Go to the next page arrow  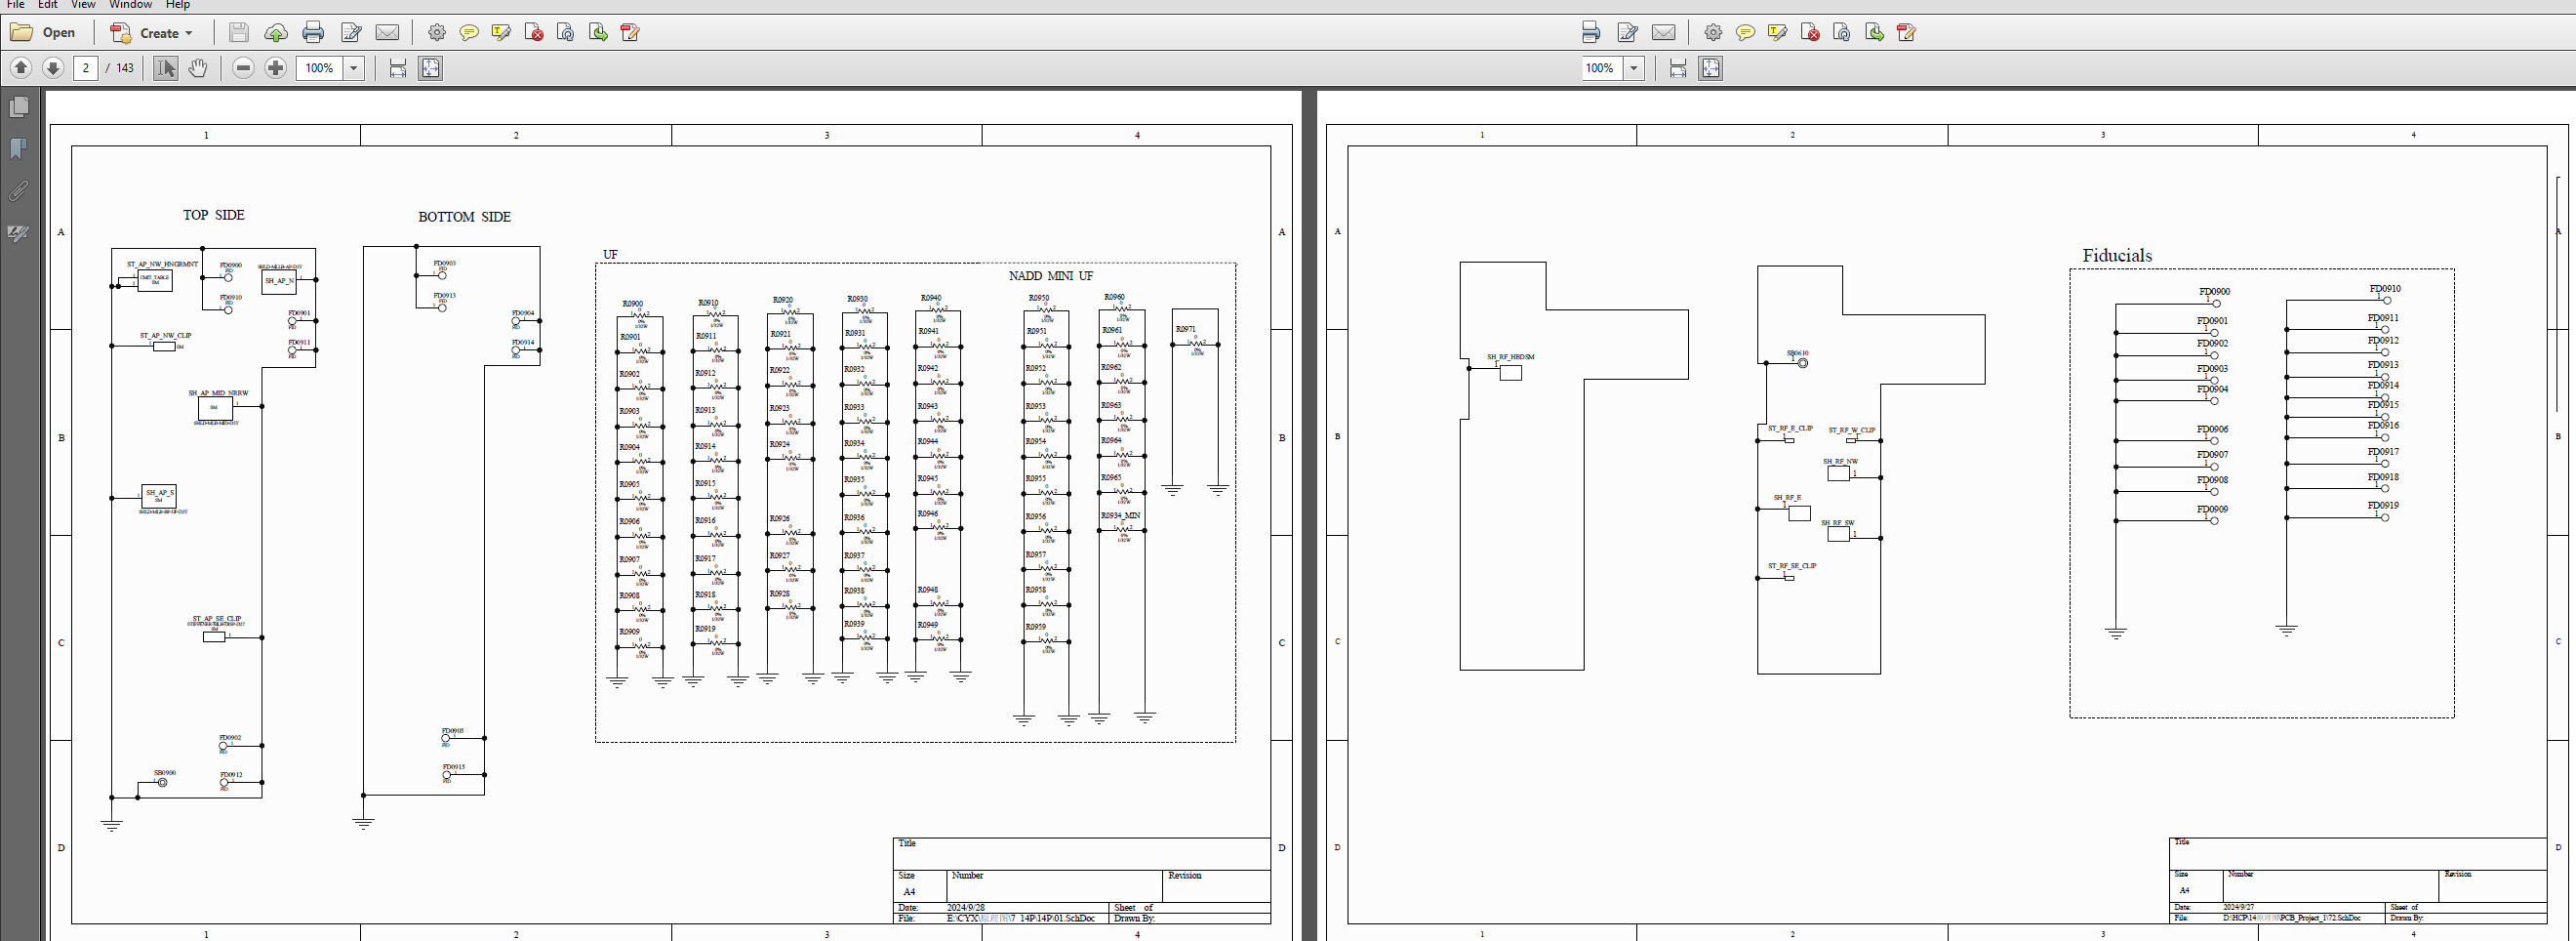[53, 68]
